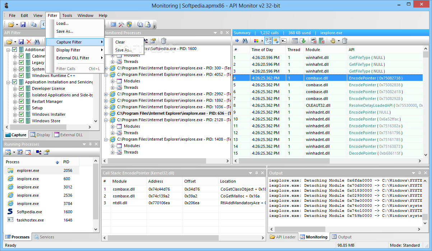Toggle the Isolated Applications and Side-by-side checkbox
The image size is (432, 251).
pos(21,95)
